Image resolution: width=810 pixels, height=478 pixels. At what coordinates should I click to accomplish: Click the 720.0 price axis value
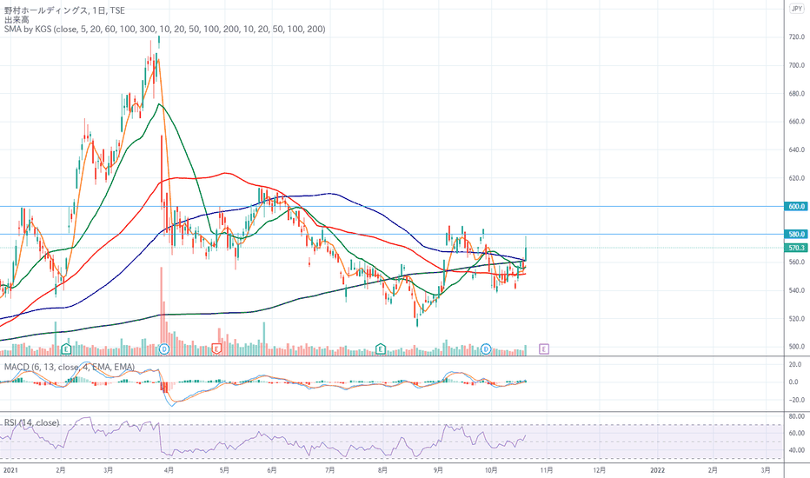[797, 37]
